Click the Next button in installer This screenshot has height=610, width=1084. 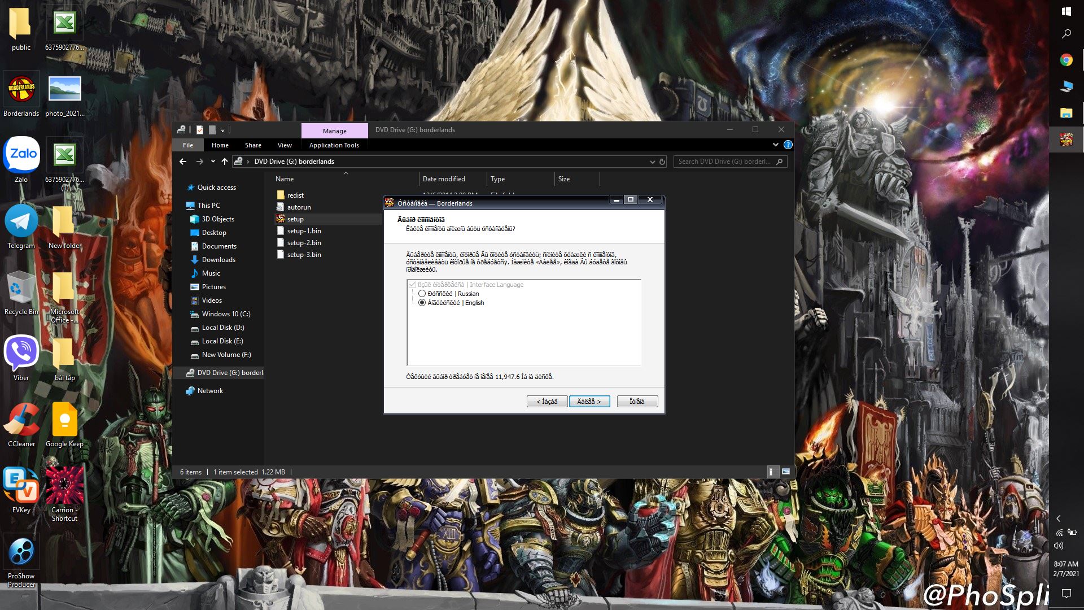(x=589, y=402)
